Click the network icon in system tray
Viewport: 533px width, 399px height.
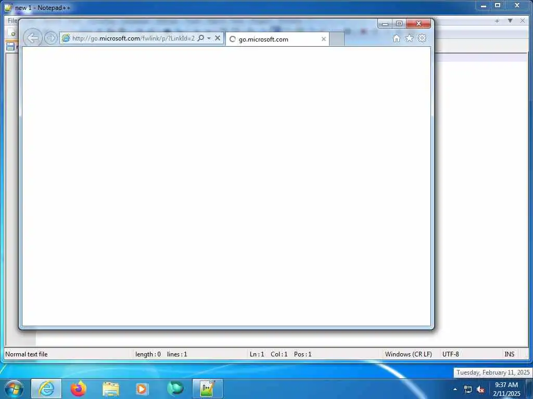pos(468,390)
